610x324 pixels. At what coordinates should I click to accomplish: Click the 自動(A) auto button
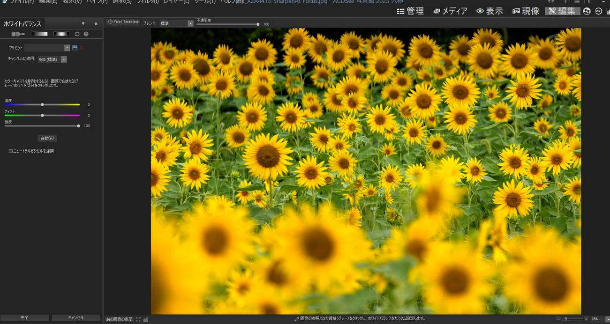pos(47,138)
